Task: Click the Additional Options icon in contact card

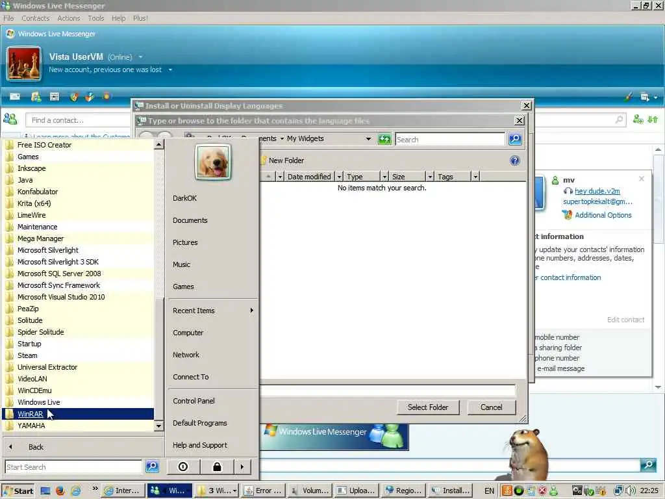Action: point(567,215)
